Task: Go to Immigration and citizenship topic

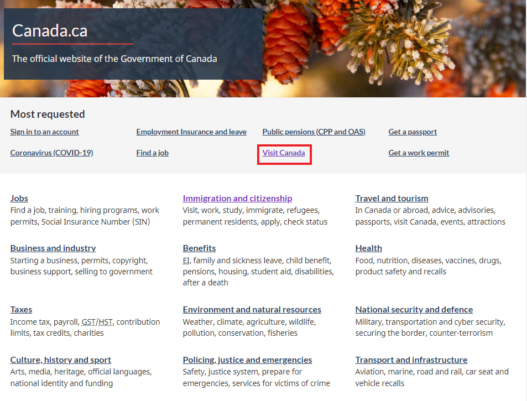Action: [x=237, y=198]
